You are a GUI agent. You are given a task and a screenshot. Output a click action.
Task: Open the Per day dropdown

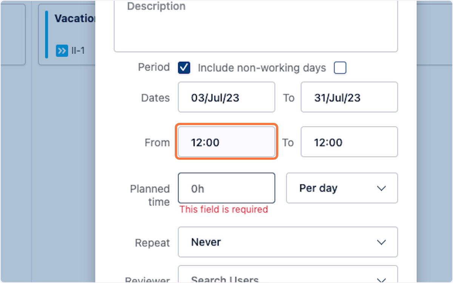342,188
